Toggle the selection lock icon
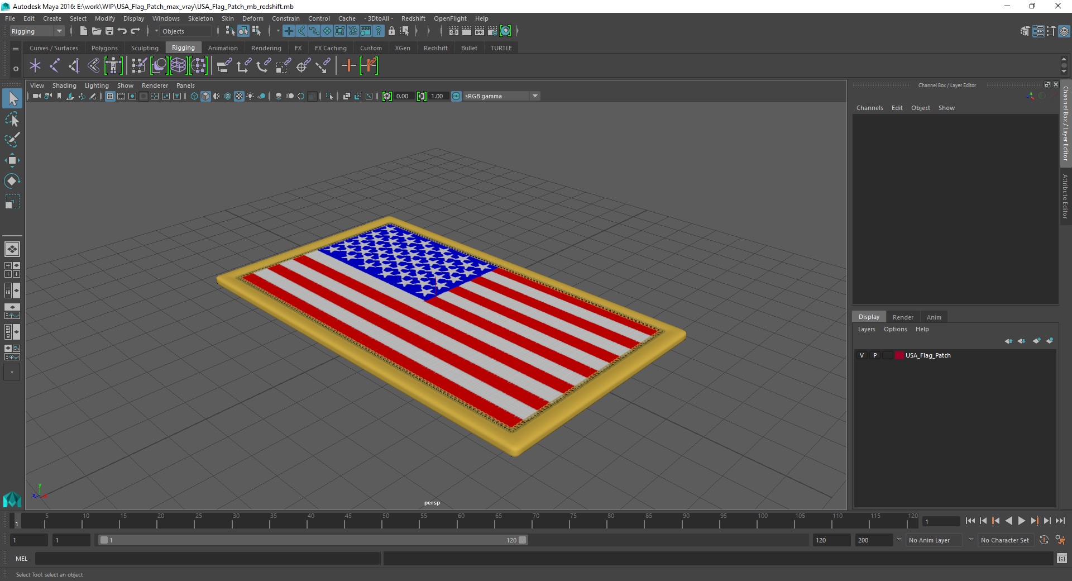The width and height of the screenshot is (1072, 581). 391,31
